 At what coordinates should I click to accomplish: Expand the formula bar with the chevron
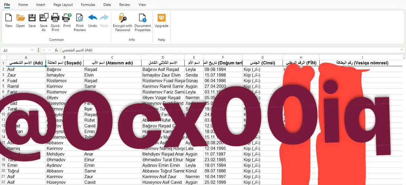[402, 50]
